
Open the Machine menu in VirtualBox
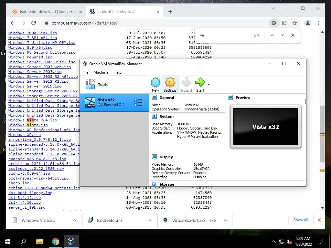[101, 72]
